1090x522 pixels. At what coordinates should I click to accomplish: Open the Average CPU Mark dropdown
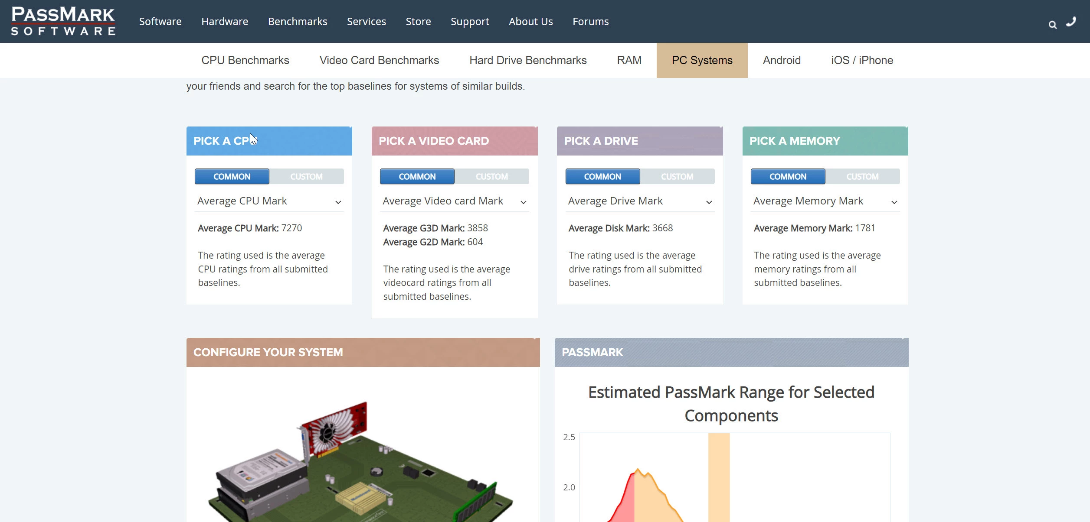pyautogui.click(x=269, y=201)
